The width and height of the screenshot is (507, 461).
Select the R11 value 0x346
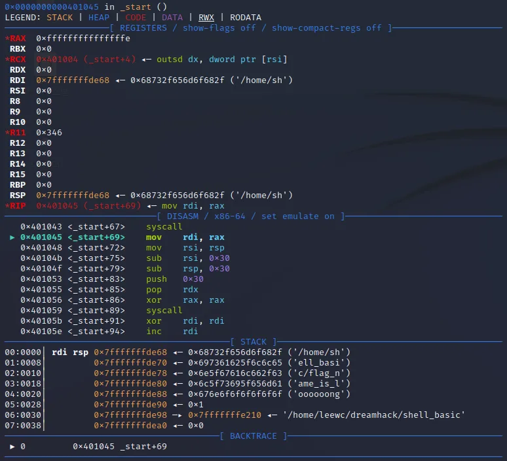(x=49, y=132)
